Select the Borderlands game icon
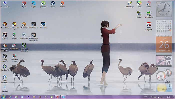Screen dimensions: 175x99 [x=5, y=25]
